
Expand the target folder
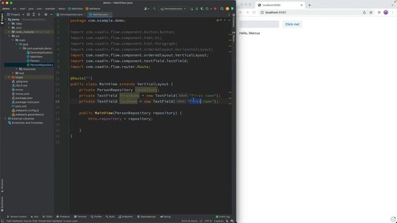click(x=9, y=77)
